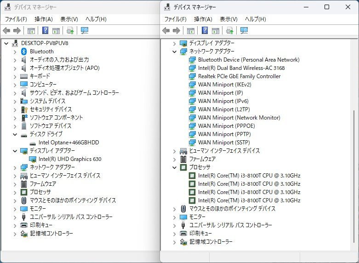Expand 記憶域コントローラー in right window
Image resolution: width=359 pixels, height=263 pixels.
pos(175,242)
